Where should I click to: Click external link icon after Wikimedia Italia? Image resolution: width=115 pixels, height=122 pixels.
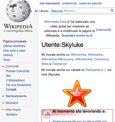pos(68,22)
